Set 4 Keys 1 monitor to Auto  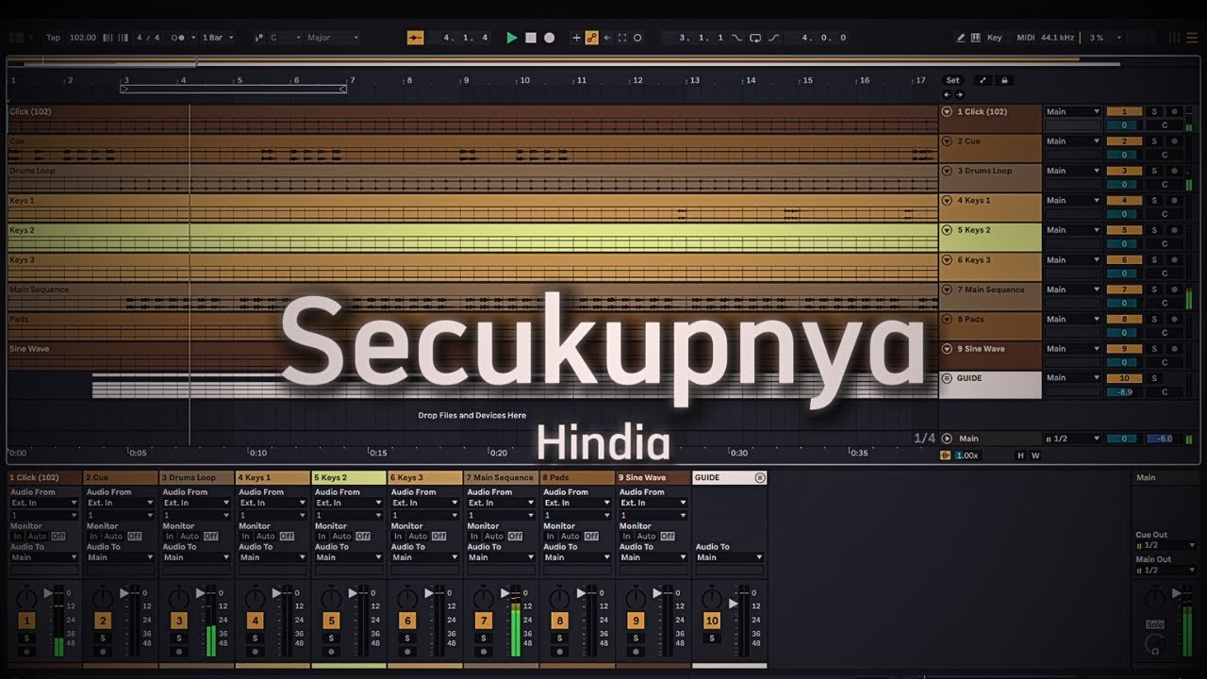tap(265, 536)
